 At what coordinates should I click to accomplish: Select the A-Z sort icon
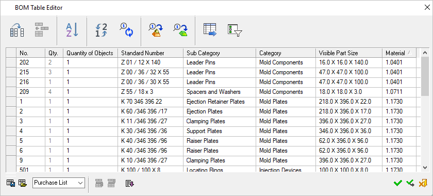pyautogui.click(x=72, y=30)
